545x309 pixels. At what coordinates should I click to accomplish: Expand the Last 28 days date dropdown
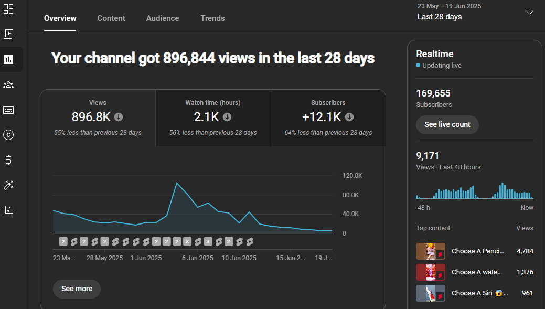click(529, 13)
